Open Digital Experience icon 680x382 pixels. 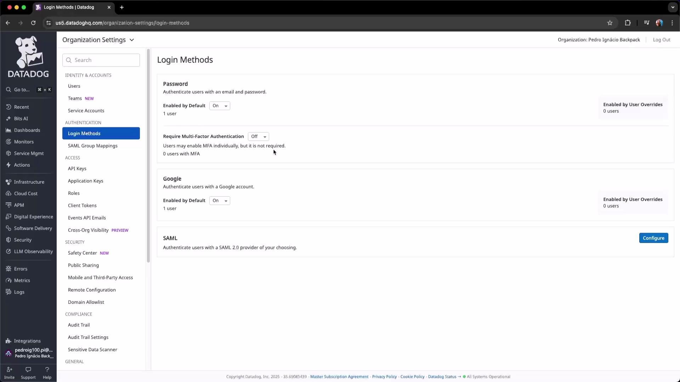point(8,217)
